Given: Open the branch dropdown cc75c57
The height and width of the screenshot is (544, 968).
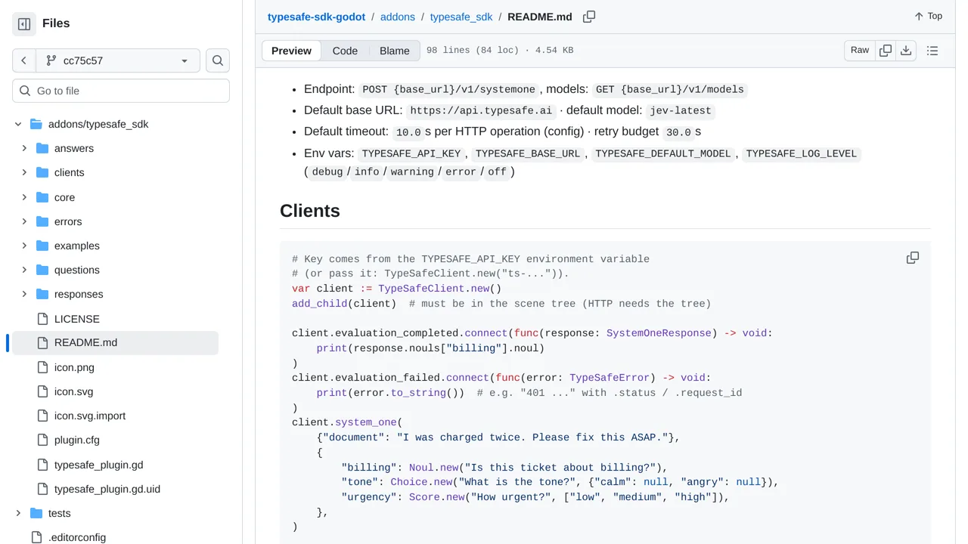Looking at the screenshot, I should pos(117,60).
